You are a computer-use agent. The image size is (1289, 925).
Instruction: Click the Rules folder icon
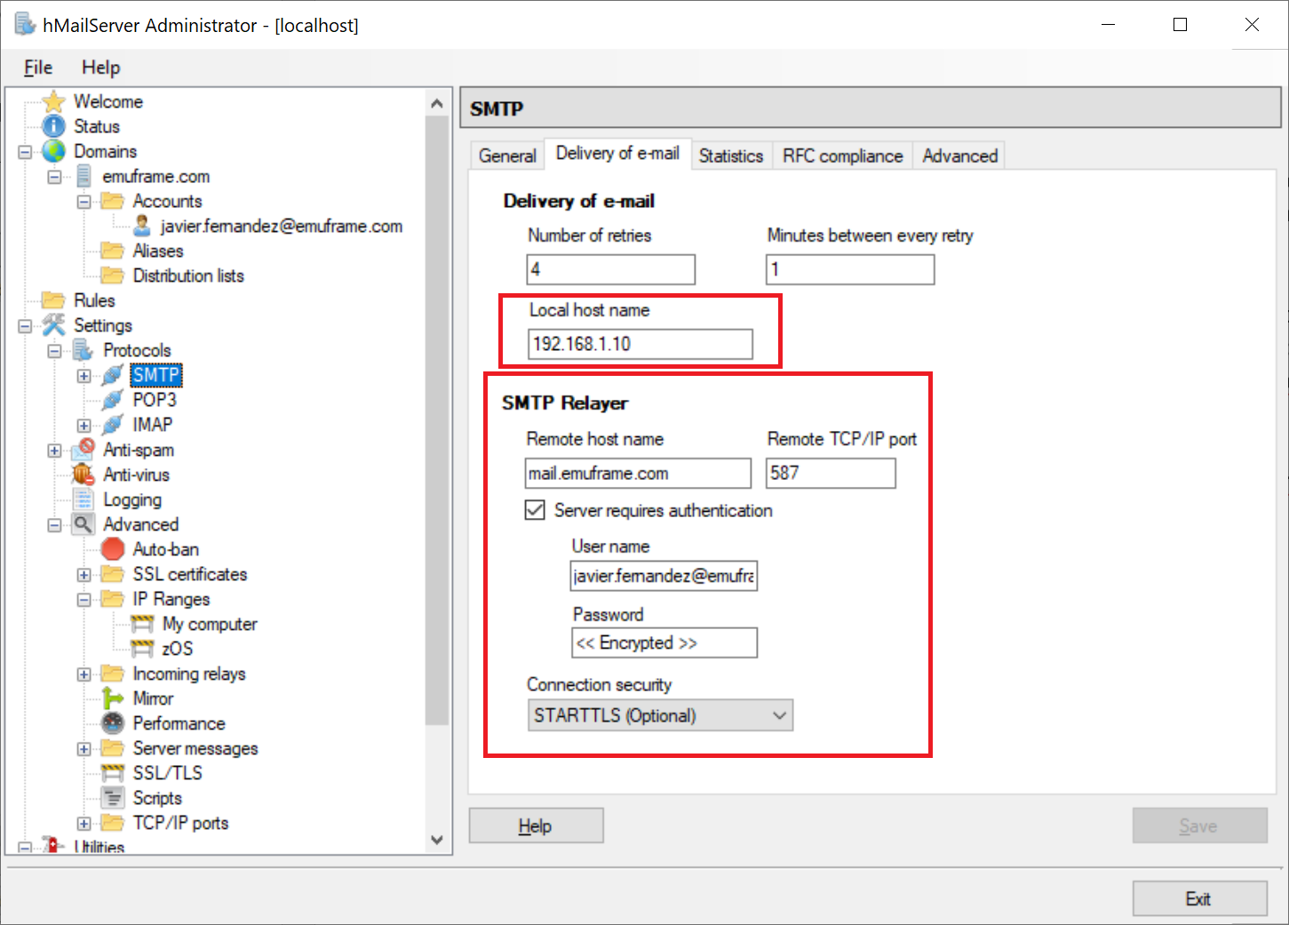coord(53,300)
